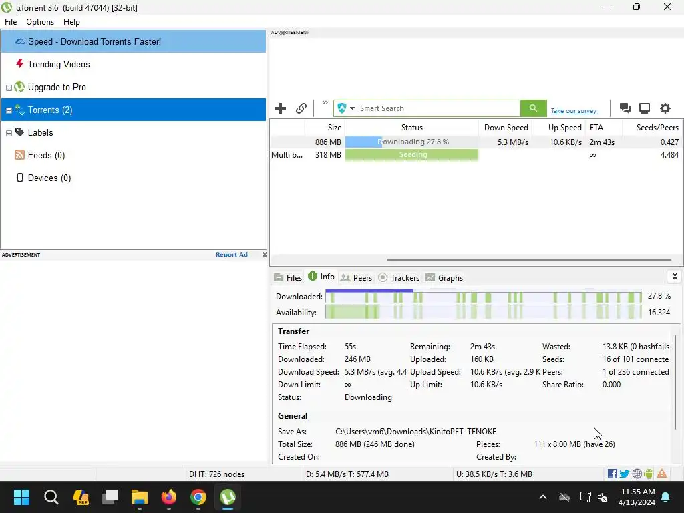This screenshot has width=684, height=513.
Task: Select Speed - Download Torrents Faster item
Action: coord(134,41)
